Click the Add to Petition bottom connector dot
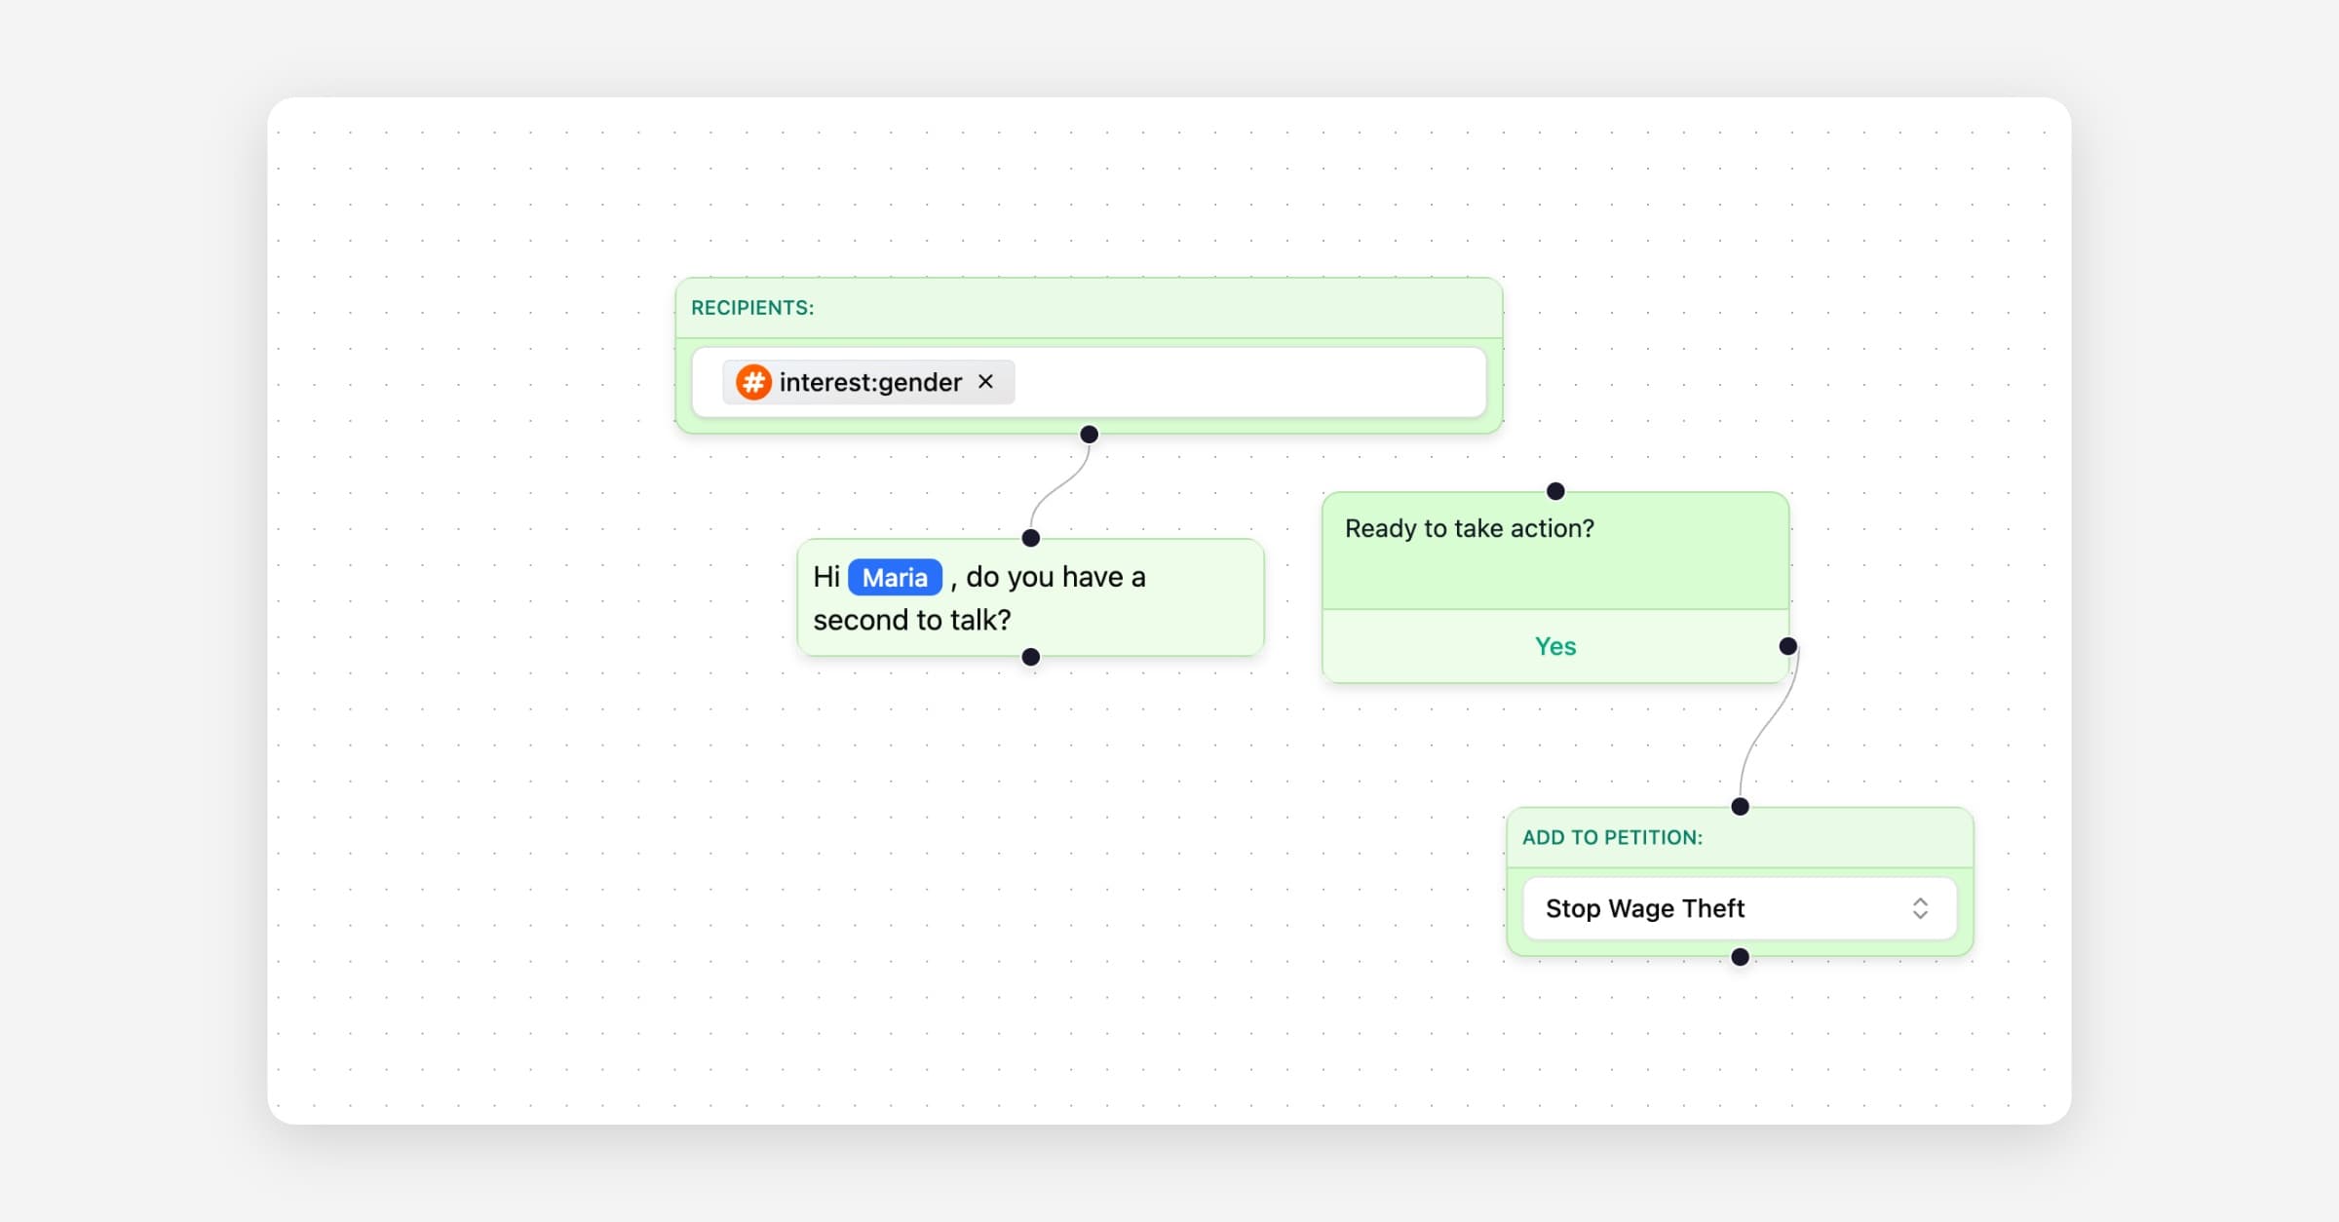This screenshot has height=1222, width=2339. point(1740,957)
